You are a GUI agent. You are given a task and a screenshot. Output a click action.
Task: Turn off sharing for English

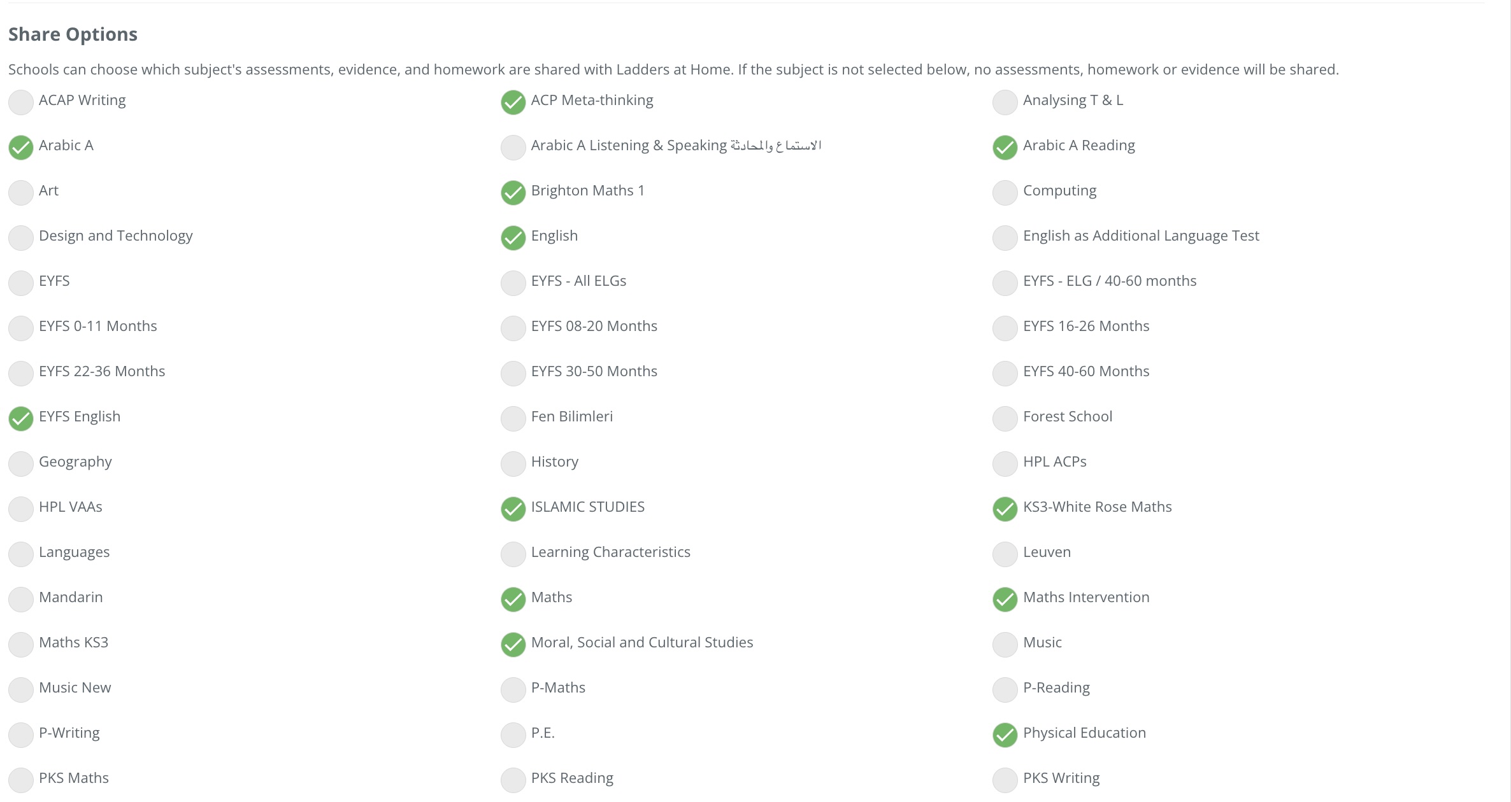(513, 238)
